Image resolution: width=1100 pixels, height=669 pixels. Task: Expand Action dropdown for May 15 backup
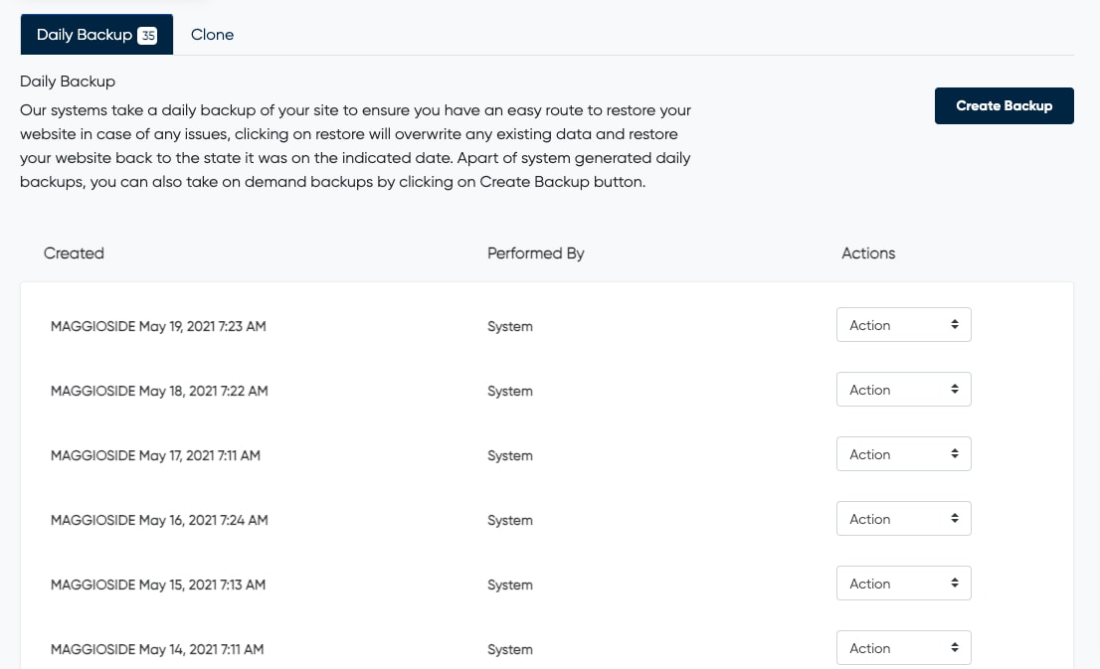point(903,583)
